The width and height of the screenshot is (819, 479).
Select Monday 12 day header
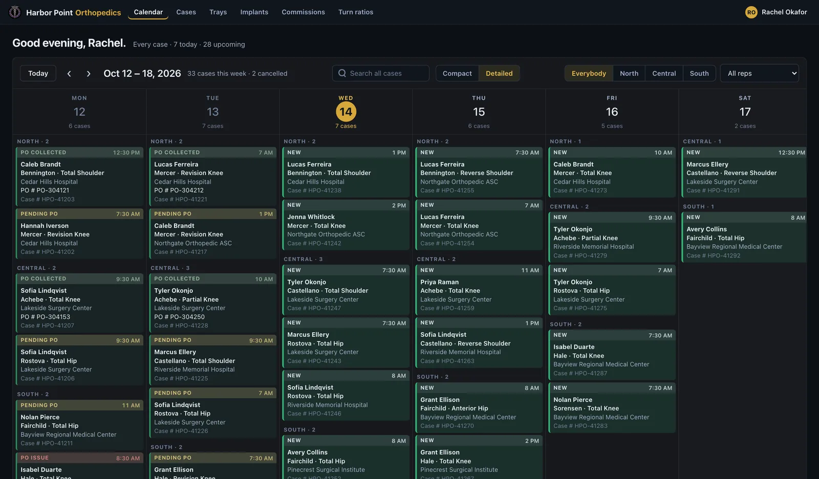(79, 112)
